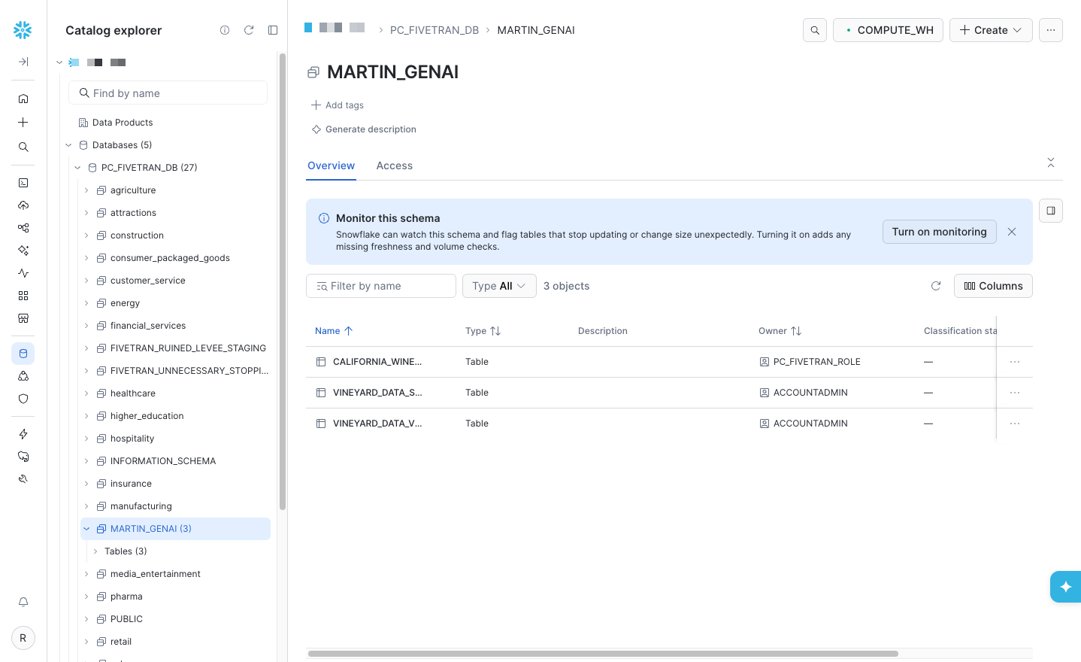Viewport: 1081px width, 662px height.
Task: Click the Snowflake logo icon
Action: [x=23, y=30]
